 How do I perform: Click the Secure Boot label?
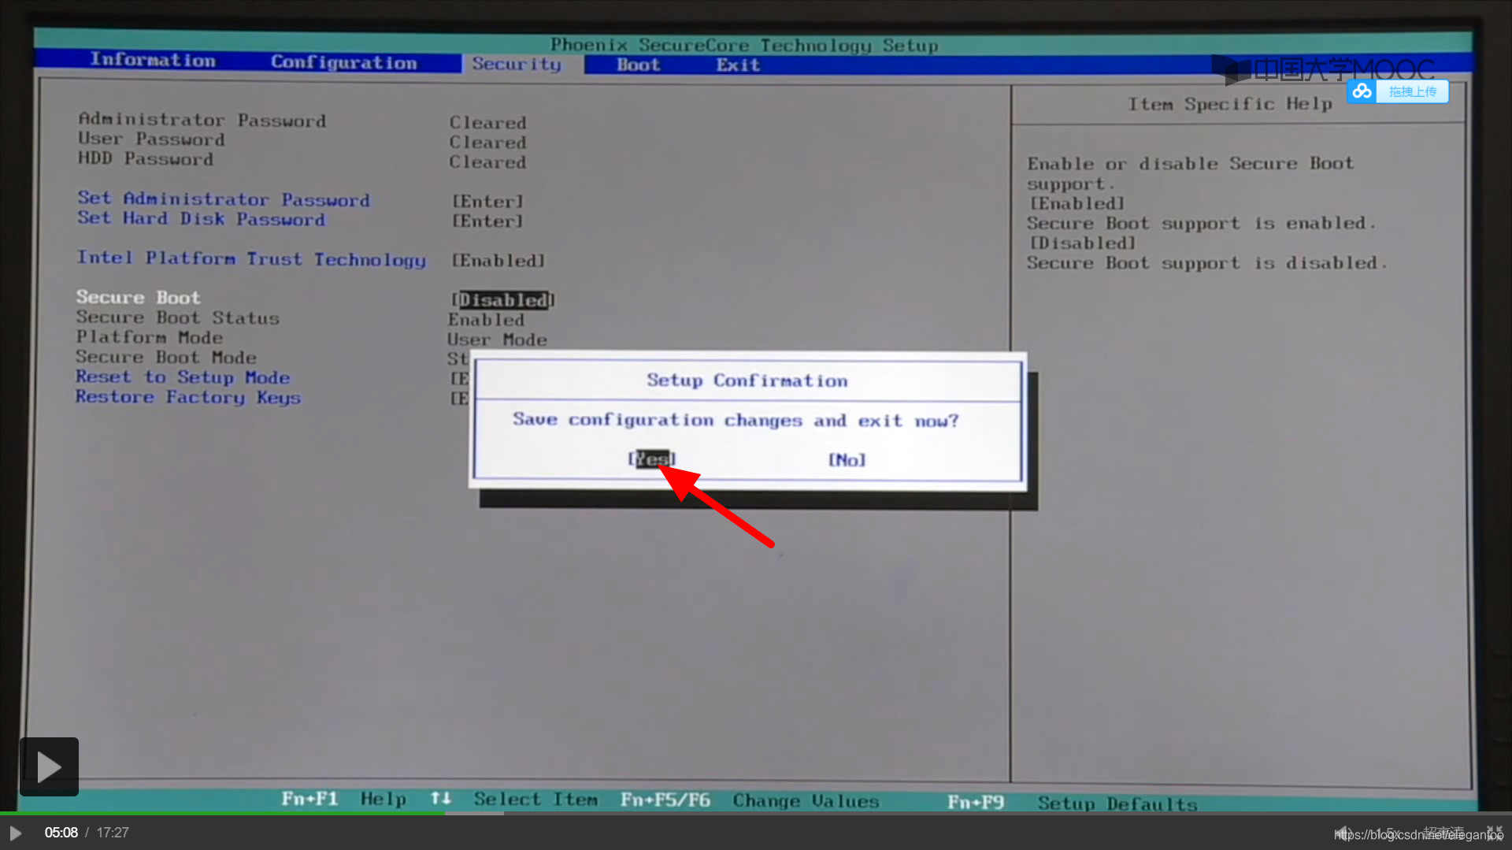[x=138, y=297]
